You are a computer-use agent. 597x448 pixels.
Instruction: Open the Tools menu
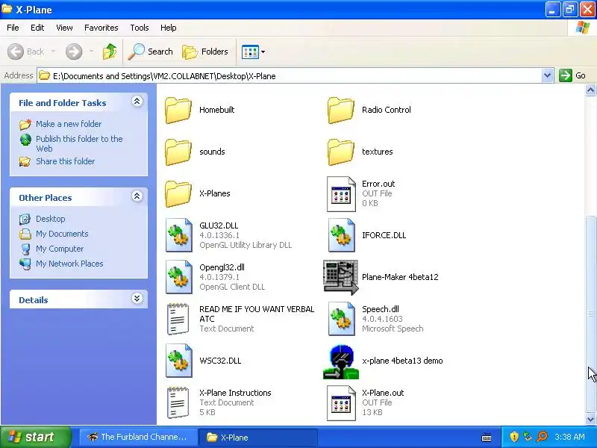[x=140, y=28]
